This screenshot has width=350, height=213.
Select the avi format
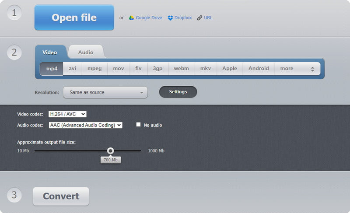(72, 69)
